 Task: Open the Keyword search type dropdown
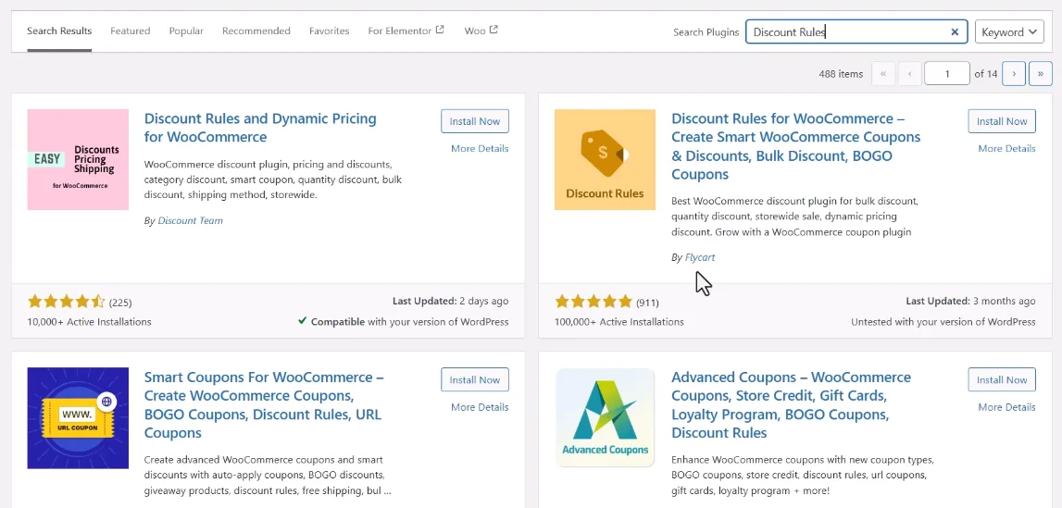1009,31
